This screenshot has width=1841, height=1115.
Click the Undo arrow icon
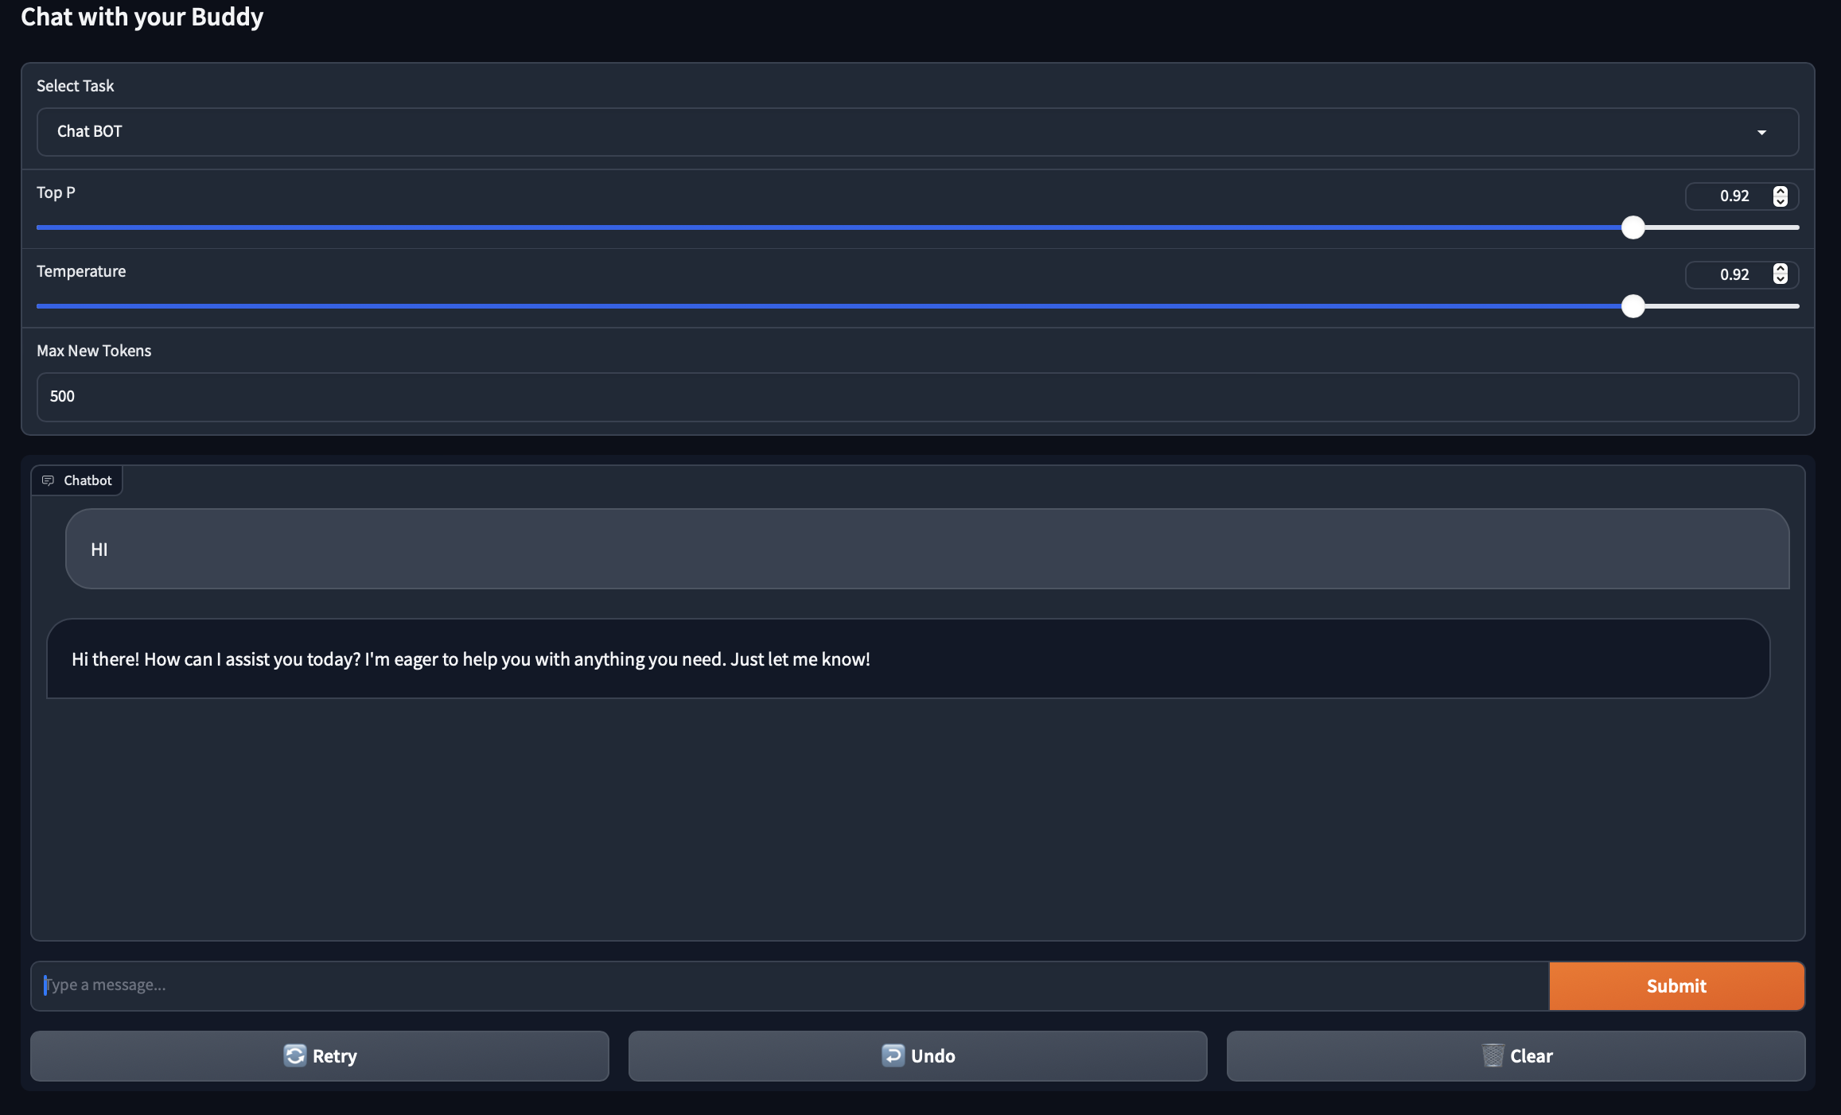point(893,1055)
